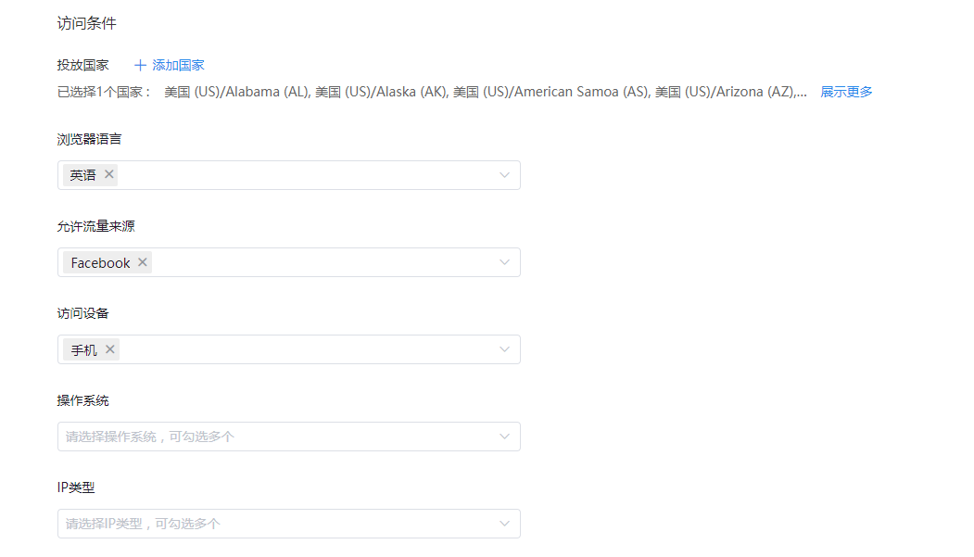Screen dimensions: 974x557
Task: Open the 操作系统 dropdown chevron
Action: pyautogui.click(x=504, y=437)
